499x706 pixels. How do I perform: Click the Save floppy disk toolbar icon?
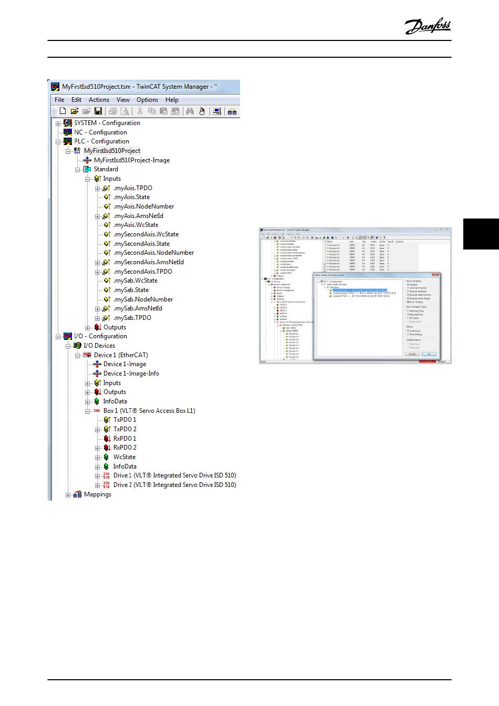click(x=98, y=111)
